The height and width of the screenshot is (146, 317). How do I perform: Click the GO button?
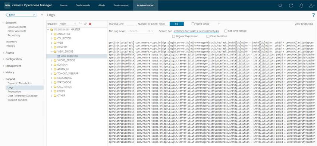pyautogui.click(x=176, y=24)
